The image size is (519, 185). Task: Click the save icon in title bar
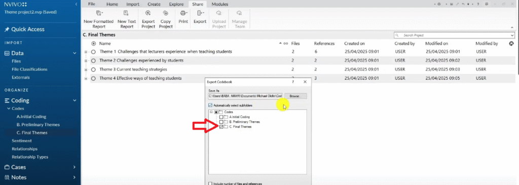(x=452, y=4)
